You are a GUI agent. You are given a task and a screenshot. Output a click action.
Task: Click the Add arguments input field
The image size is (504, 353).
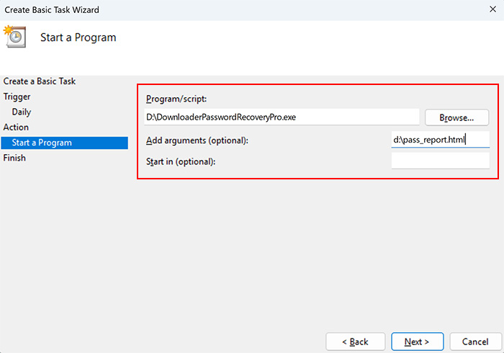(441, 140)
